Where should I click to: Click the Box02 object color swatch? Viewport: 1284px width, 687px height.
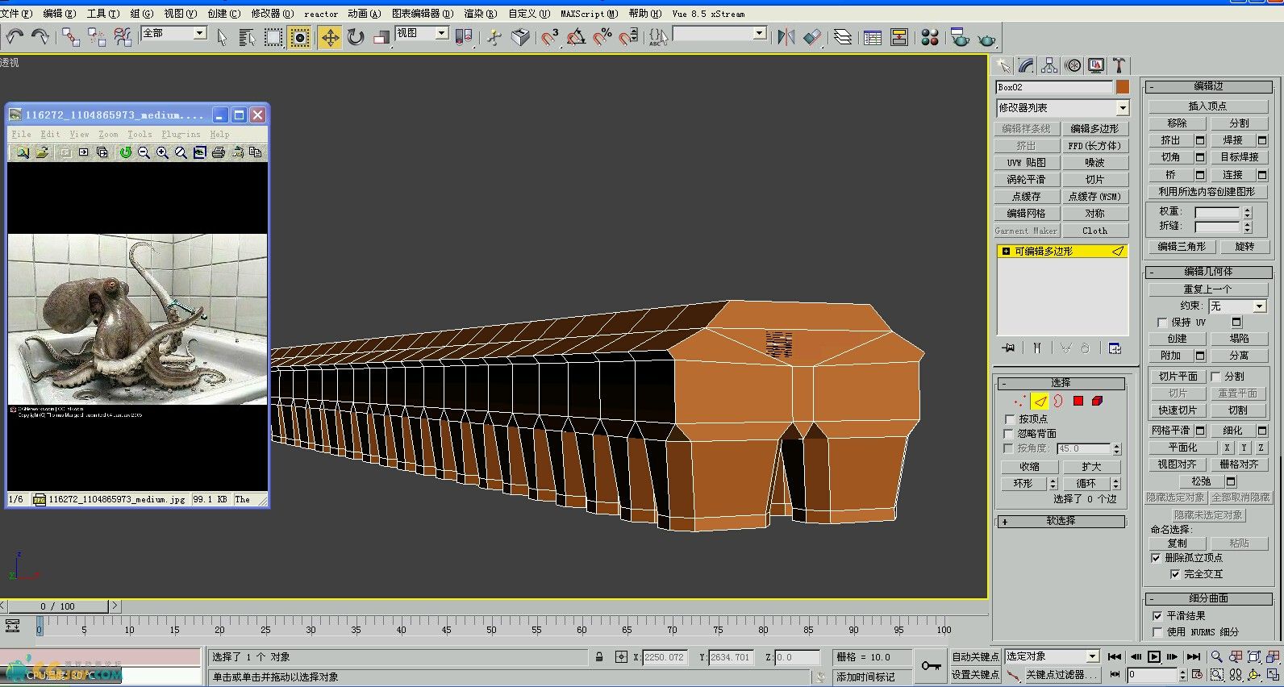coord(1122,87)
